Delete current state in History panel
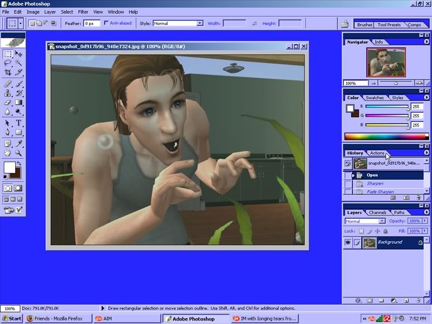This screenshot has width=432, height=324. coord(418,198)
